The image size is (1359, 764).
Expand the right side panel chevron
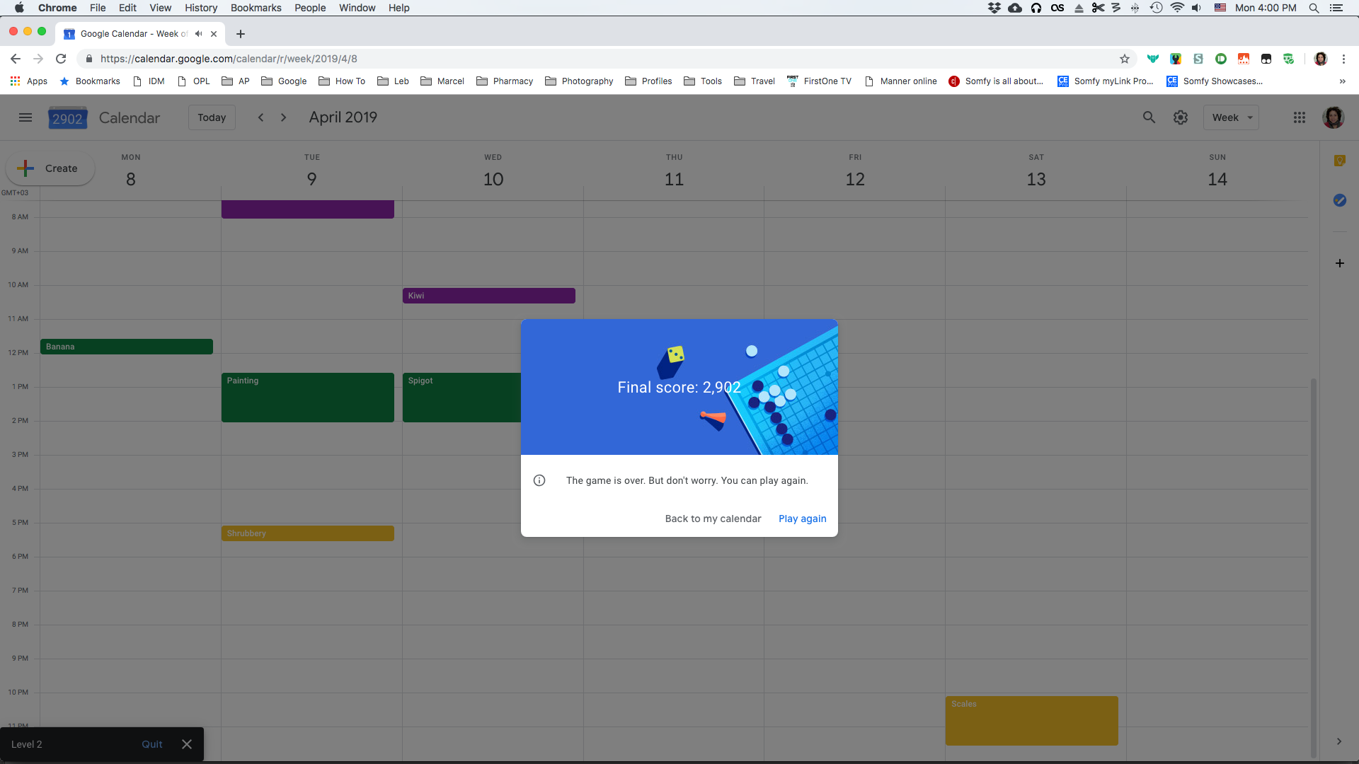click(x=1341, y=742)
